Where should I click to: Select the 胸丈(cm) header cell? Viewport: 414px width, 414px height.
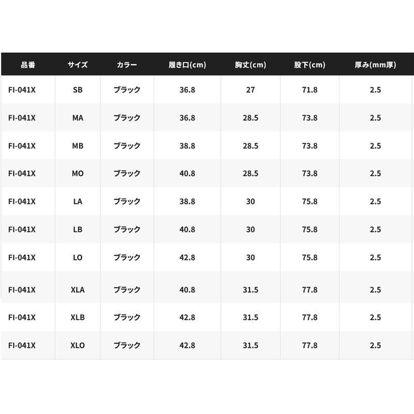coord(250,65)
